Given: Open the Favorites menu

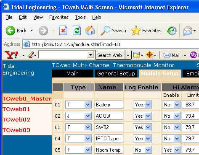Looking at the screenshot, I should coord(59,17).
